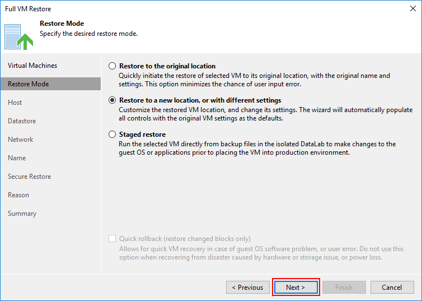
Task: Open the Reason step
Action: pos(18,195)
